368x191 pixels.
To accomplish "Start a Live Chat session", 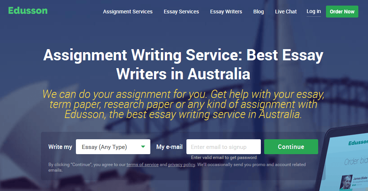I will click(286, 12).
